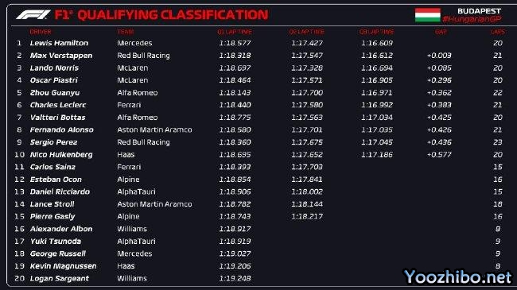517x290 pixels.
Task: Click Logan Sargeant's Q1 time 1:19.248
Action: [x=235, y=278]
